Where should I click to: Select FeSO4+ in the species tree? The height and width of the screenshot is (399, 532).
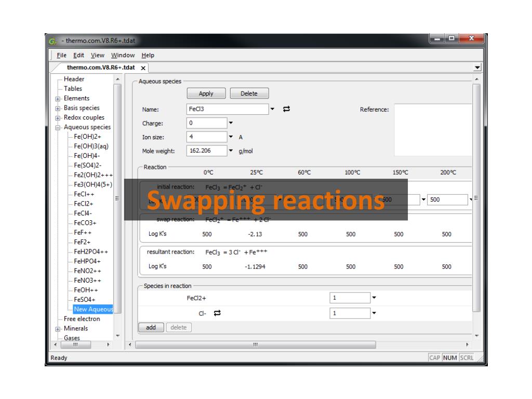tap(84, 300)
